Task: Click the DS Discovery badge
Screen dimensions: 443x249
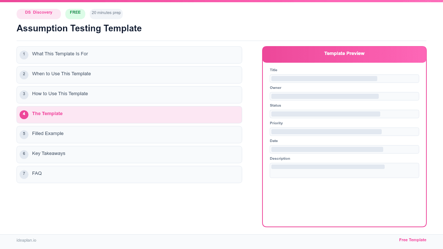Action: [38, 14]
